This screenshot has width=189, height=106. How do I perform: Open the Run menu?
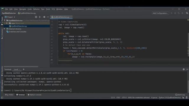pos(43,9)
